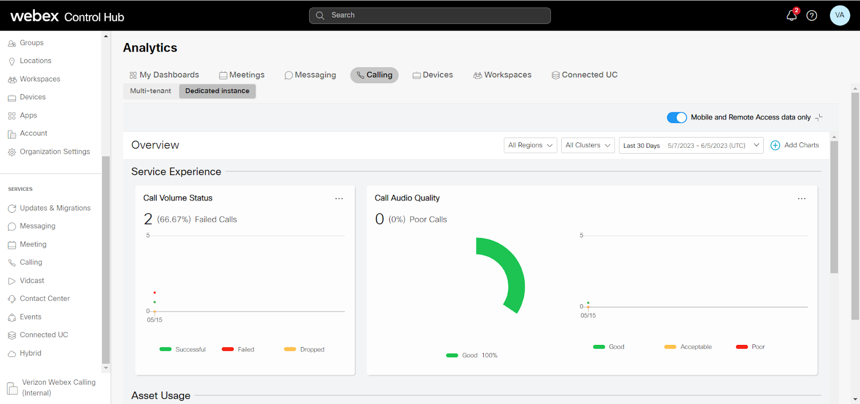Switch to the Connected UC analytics tab
The image size is (860, 404).
click(584, 75)
